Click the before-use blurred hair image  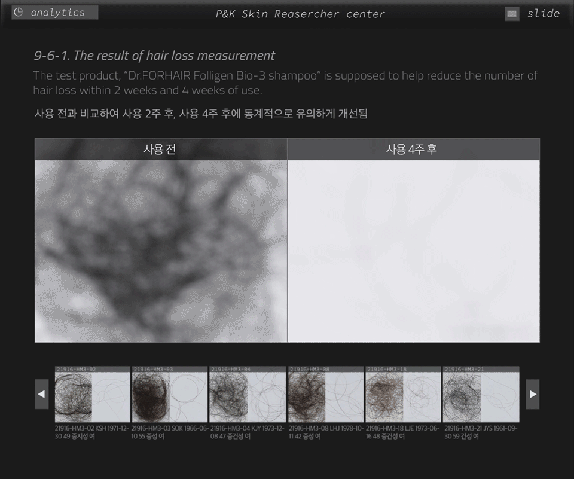[x=160, y=251]
